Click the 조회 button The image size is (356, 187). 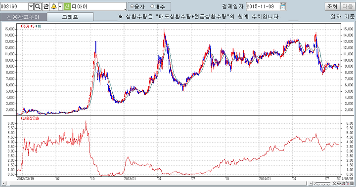[x=332, y=6]
